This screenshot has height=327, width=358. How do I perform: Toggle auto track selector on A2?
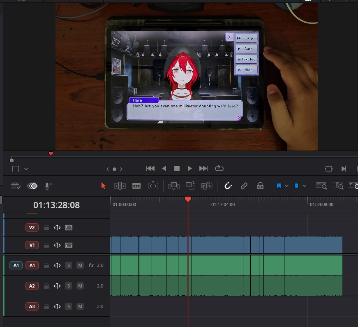(x=57, y=286)
